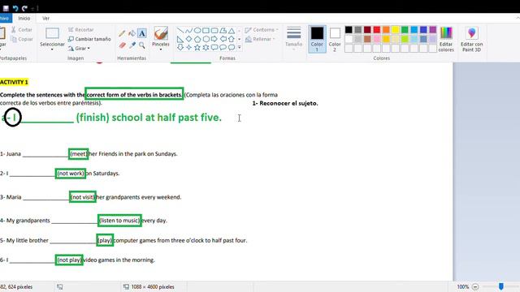Click the Seleccionar rectangle selection tool
This screenshot has width=520, height=292.
pyautogui.click(x=52, y=33)
